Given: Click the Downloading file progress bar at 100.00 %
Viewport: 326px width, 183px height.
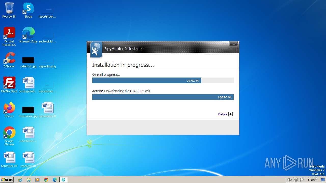Looking at the screenshot, I should [x=163, y=97].
